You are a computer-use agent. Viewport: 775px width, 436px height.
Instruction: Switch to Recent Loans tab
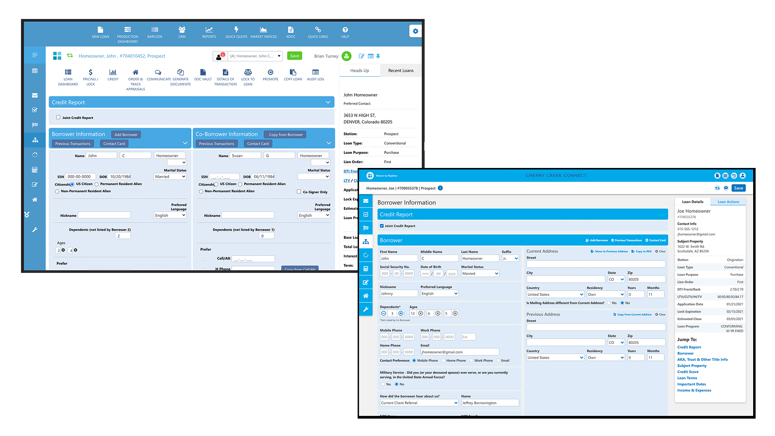pyautogui.click(x=401, y=71)
